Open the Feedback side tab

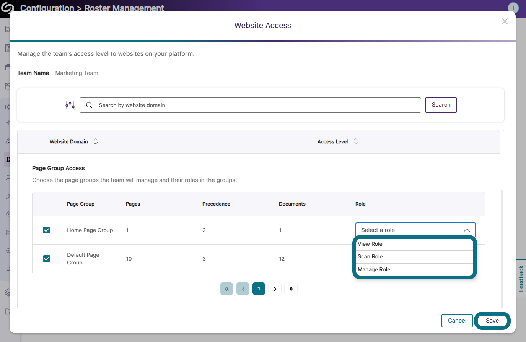[x=521, y=279]
